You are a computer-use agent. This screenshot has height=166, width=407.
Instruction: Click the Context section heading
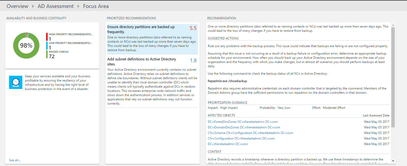click(215, 152)
